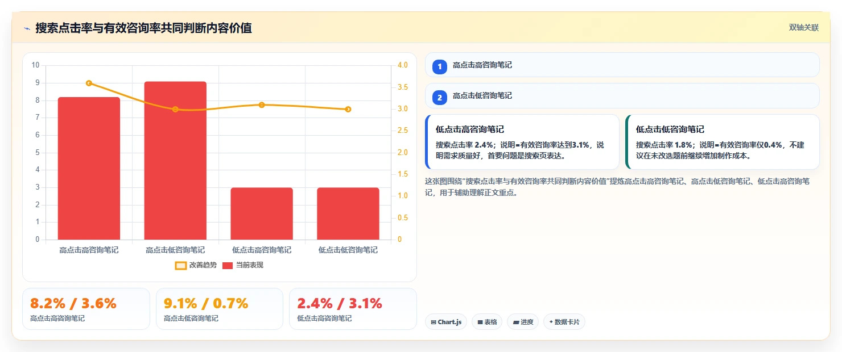Click the trend line point on 高点击低咨询笔记 bar

tap(175, 109)
